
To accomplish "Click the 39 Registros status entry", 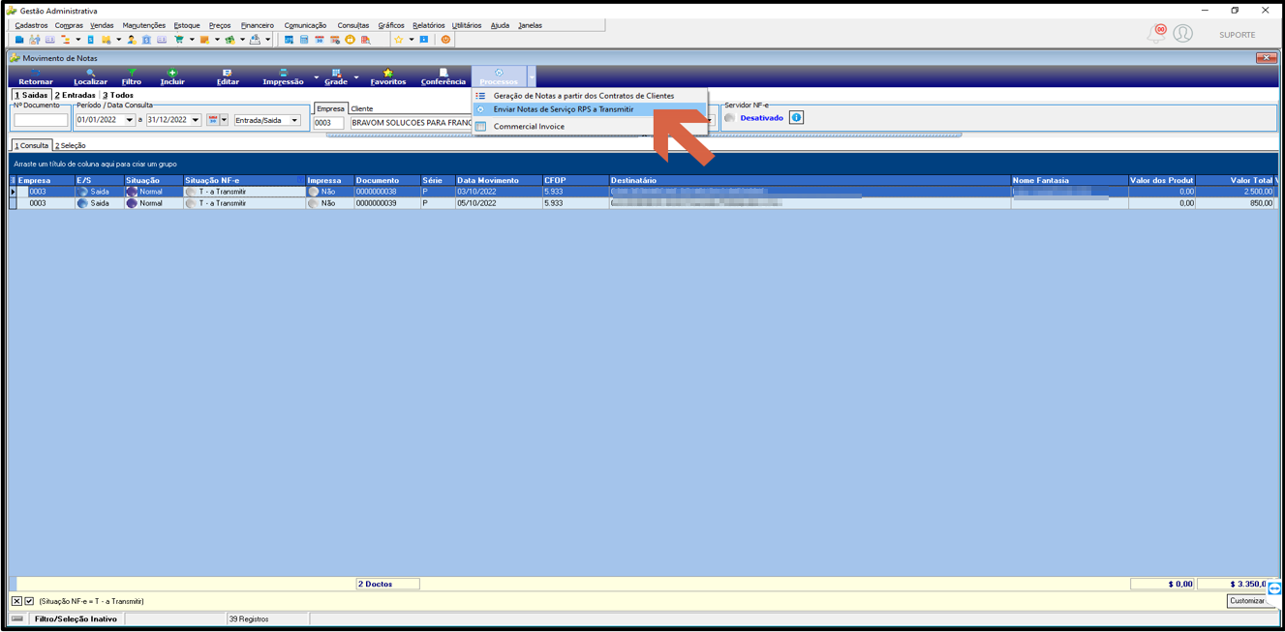I will pos(266,618).
